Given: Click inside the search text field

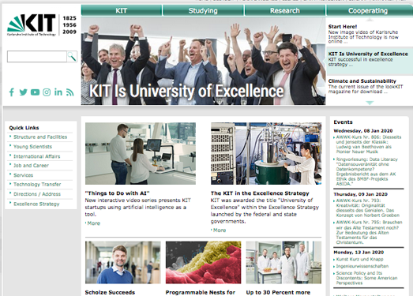Looking at the screenshot, I should pos(37,57).
